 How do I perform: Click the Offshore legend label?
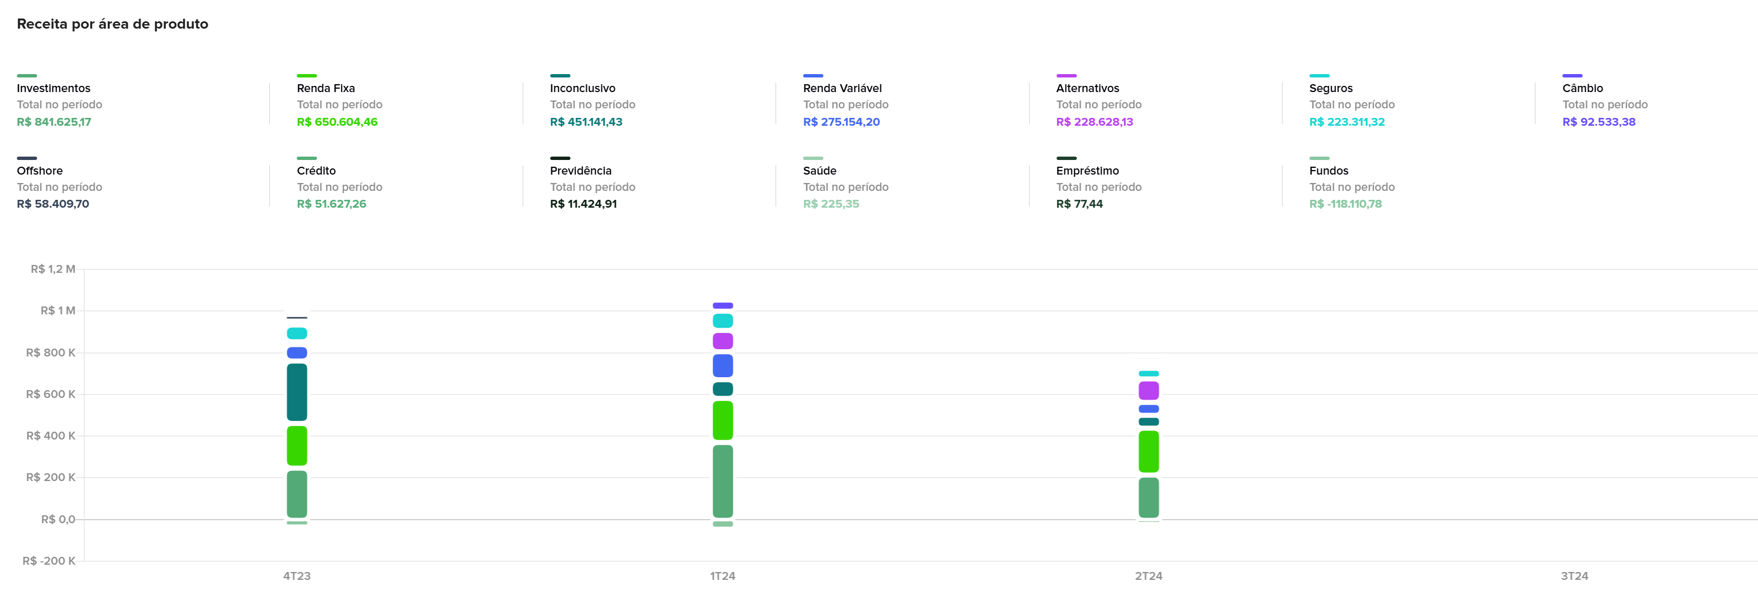(x=39, y=171)
